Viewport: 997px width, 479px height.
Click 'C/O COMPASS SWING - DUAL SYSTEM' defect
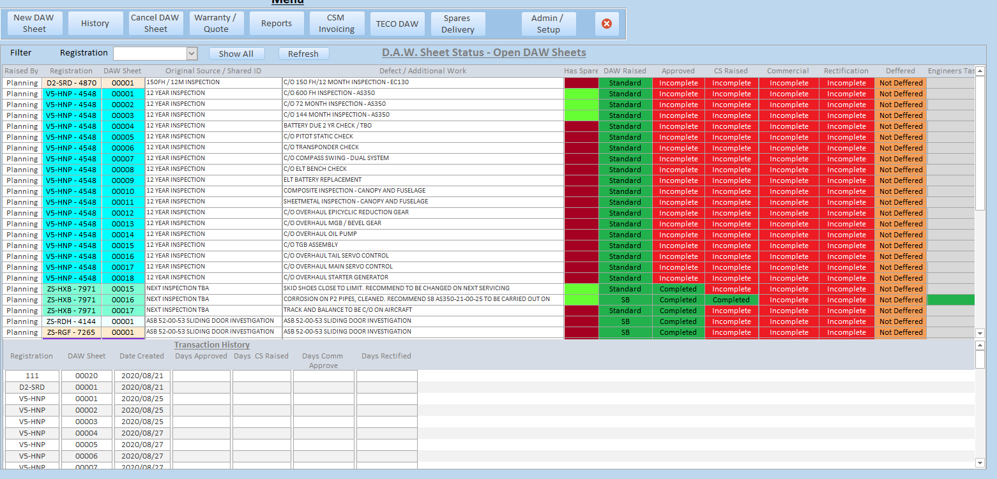coord(423,159)
